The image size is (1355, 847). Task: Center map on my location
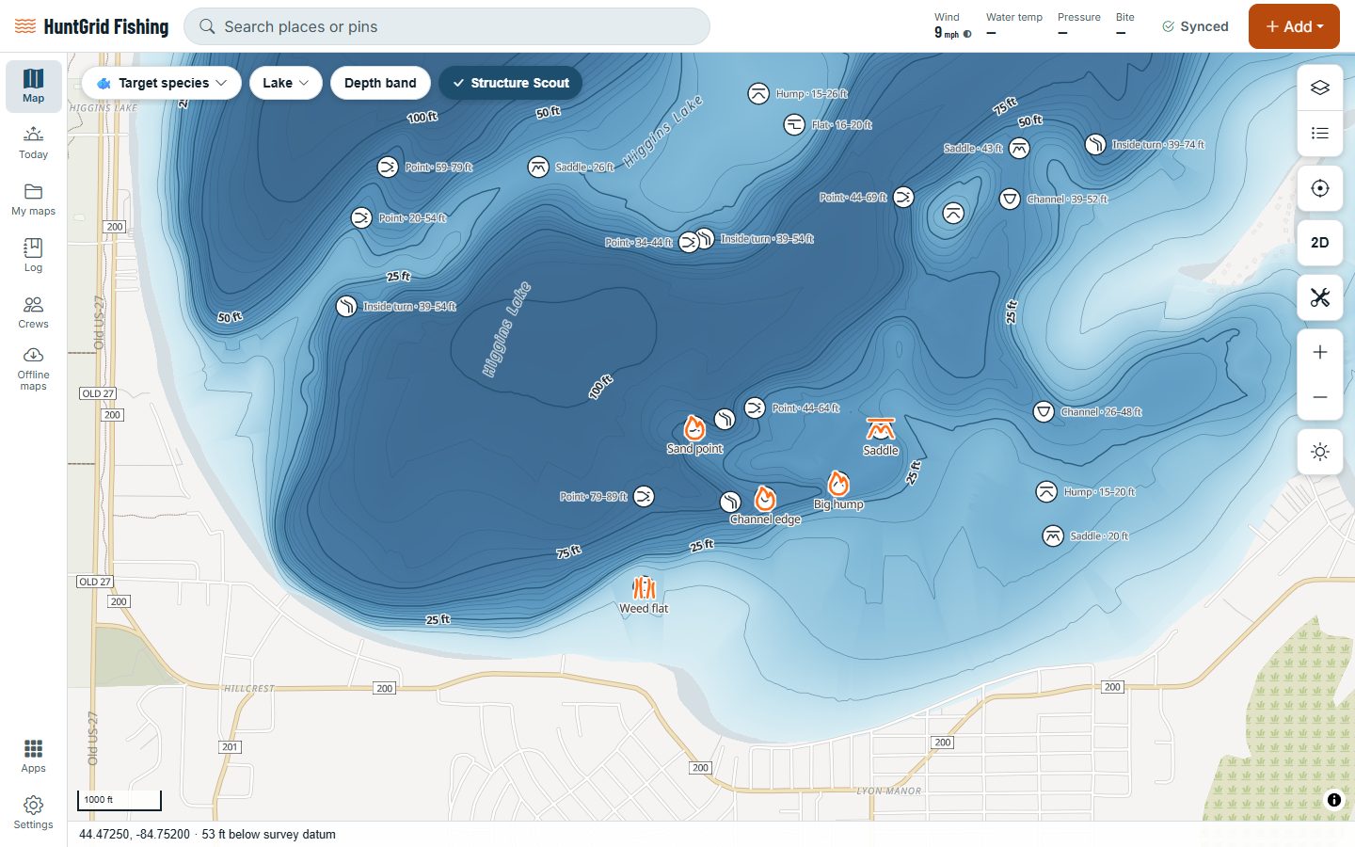click(1319, 188)
